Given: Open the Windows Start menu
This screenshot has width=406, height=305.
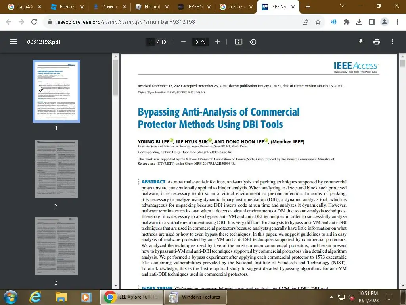Looking at the screenshot, I should point(10,297).
